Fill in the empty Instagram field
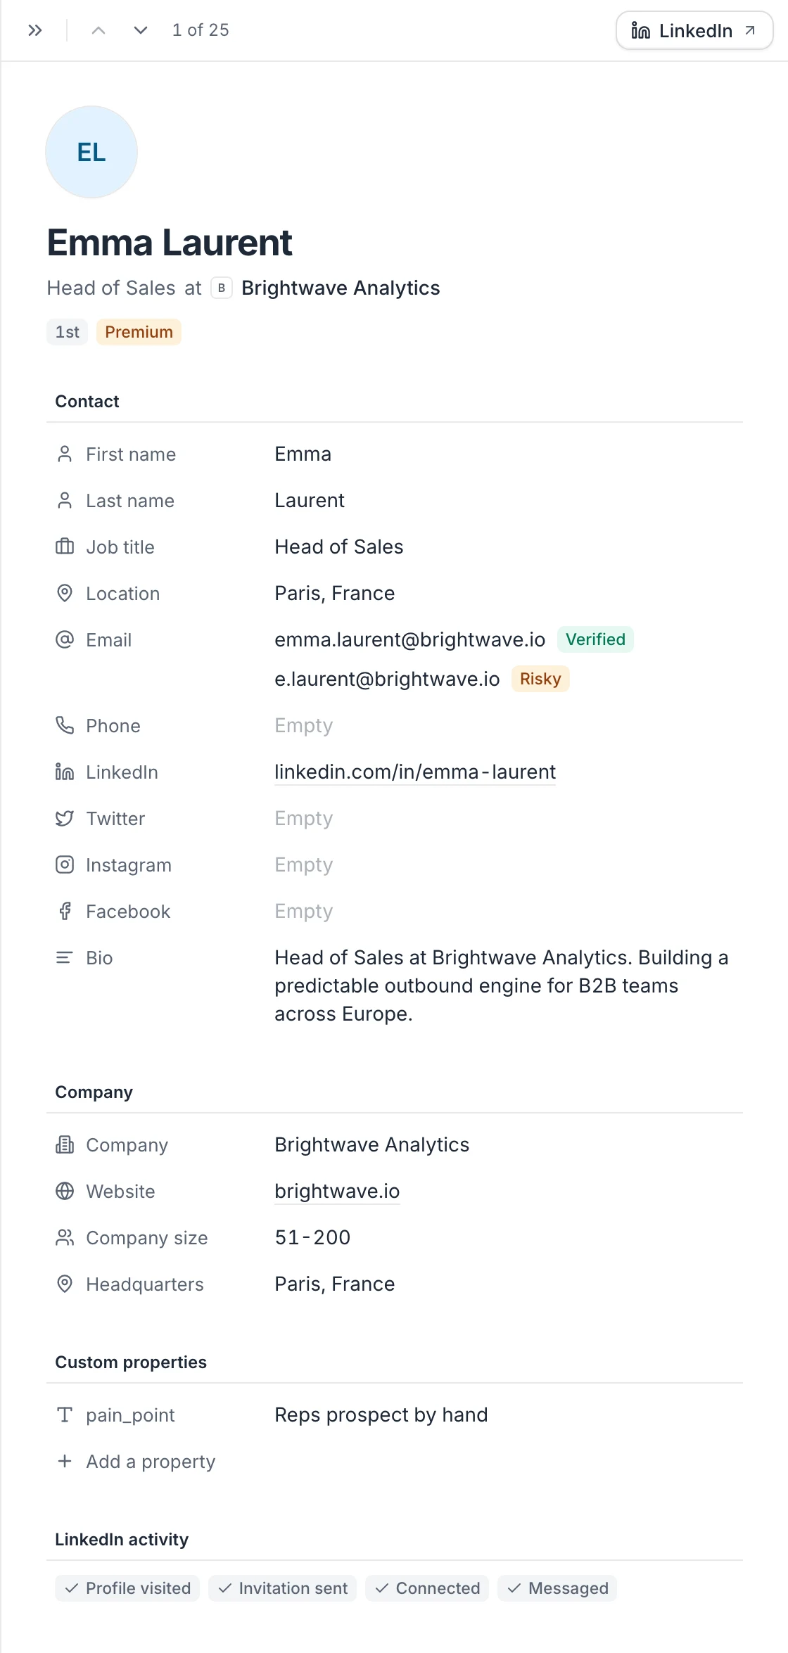788x1653 pixels. click(x=304, y=865)
